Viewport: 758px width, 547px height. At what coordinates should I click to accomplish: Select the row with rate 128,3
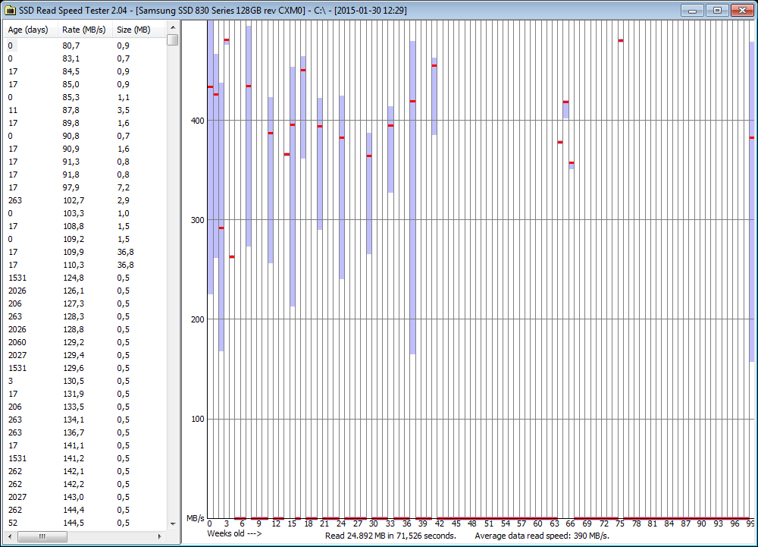[x=85, y=316]
